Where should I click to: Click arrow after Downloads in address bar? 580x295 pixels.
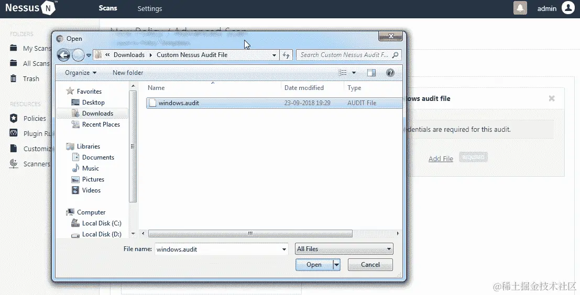[x=150, y=55]
